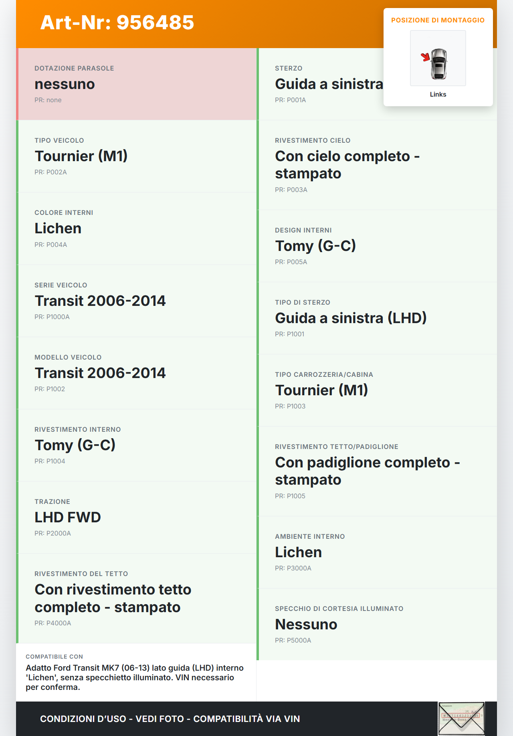Click the Tipo Veicolo Tournier (M1) entry
The height and width of the screenshot is (736, 513).
[137, 156]
